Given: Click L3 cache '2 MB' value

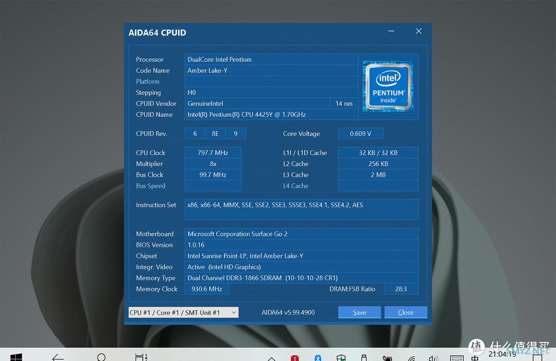Looking at the screenshot, I should (378, 175).
